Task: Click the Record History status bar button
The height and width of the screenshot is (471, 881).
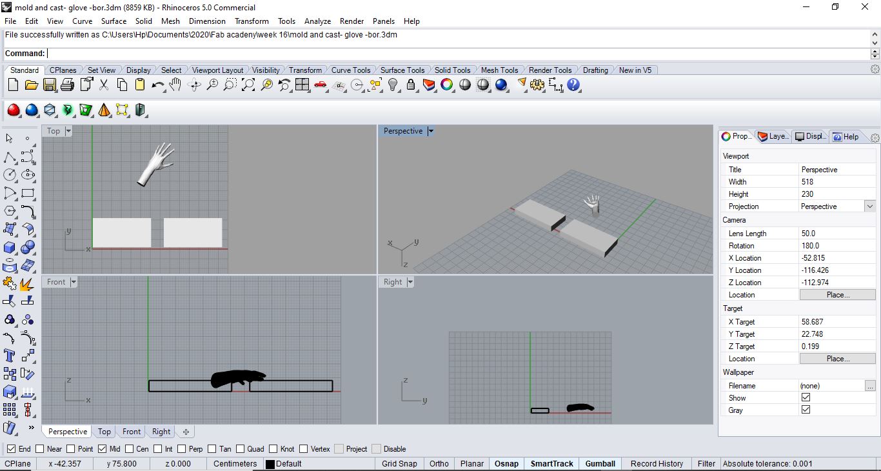Action: (x=657, y=464)
